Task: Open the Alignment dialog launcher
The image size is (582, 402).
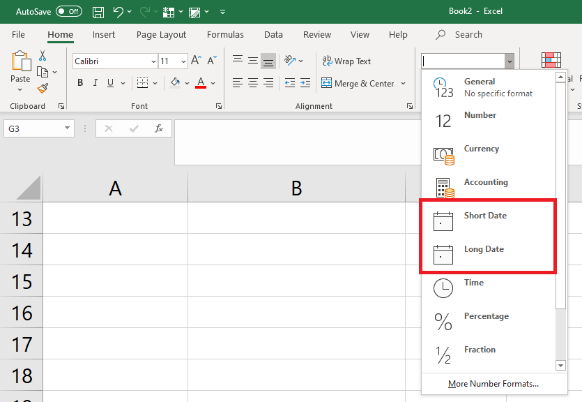Action: click(x=410, y=106)
